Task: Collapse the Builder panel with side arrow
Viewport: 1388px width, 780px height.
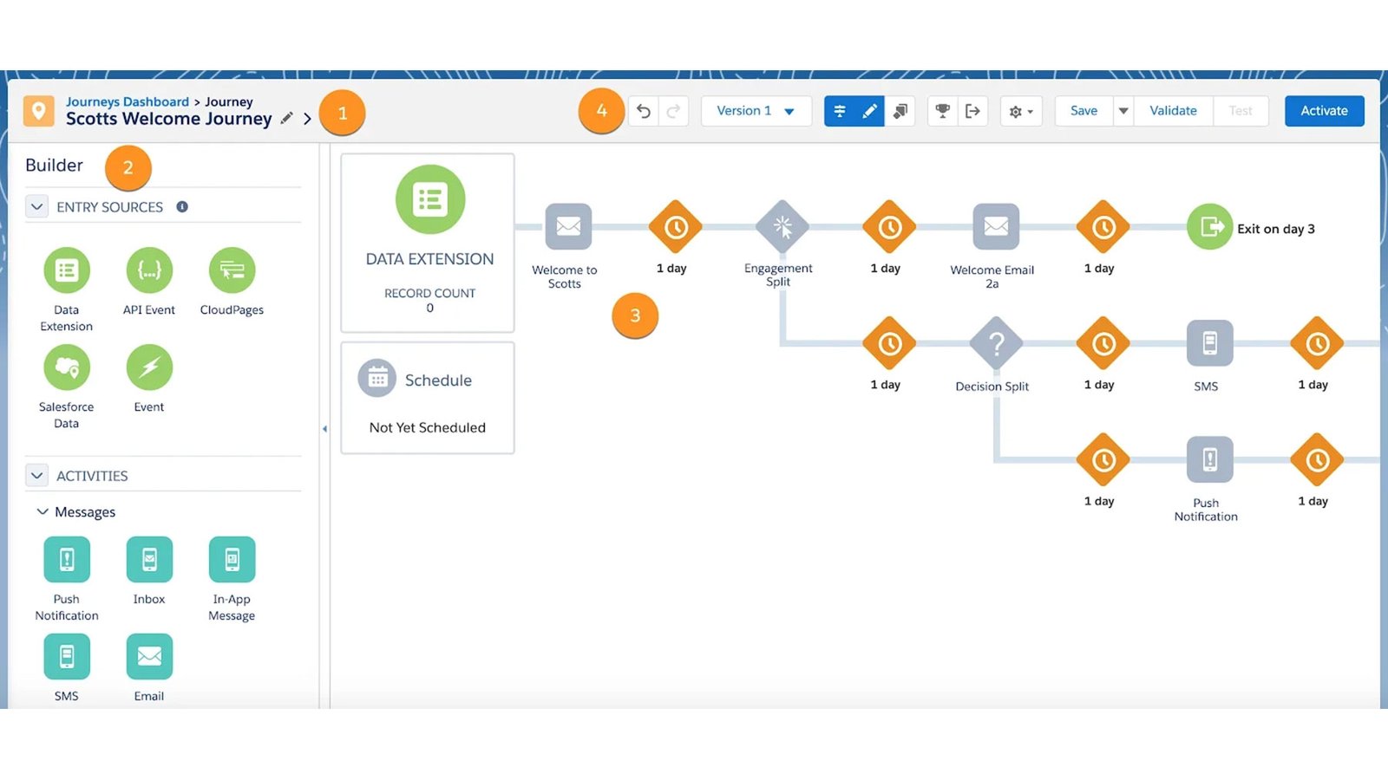Action: tap(324, 429)
